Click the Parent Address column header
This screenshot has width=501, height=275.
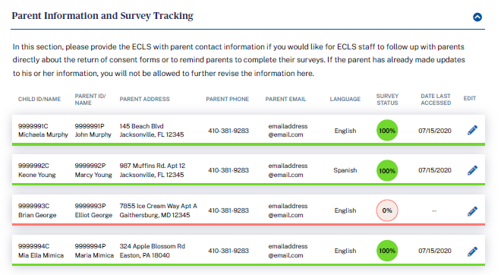pyautogui.click(x=144, y=99)
